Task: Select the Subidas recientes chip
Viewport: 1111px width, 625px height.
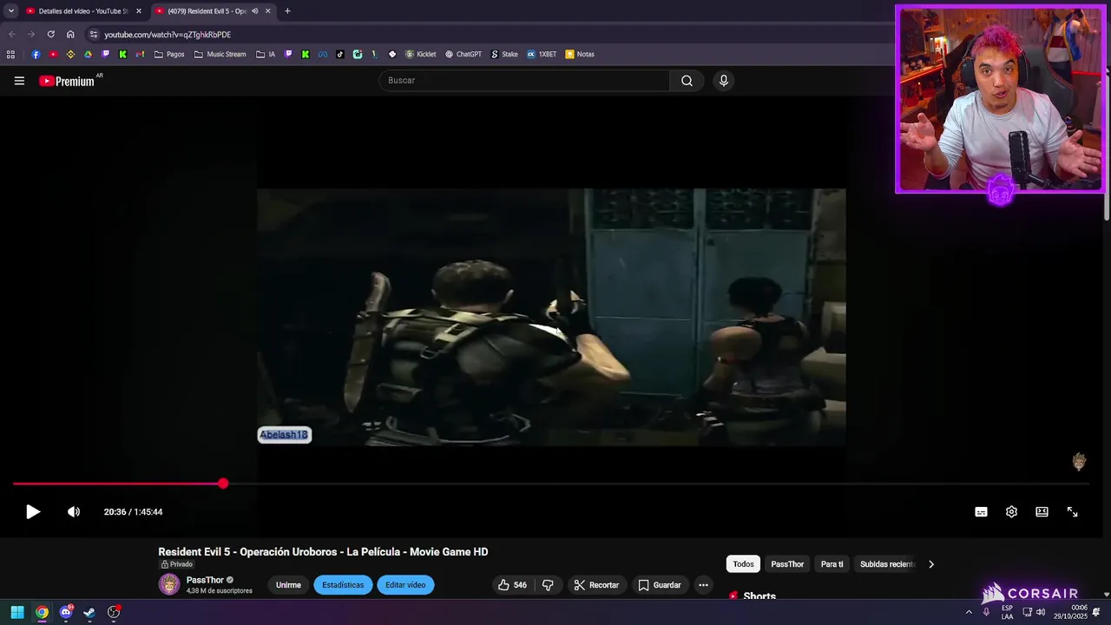Action: 887,564
